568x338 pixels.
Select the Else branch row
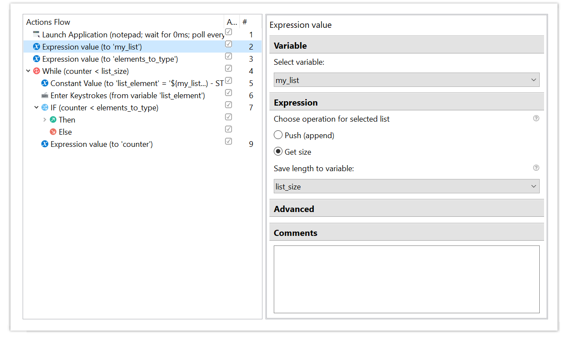(142, 132)
